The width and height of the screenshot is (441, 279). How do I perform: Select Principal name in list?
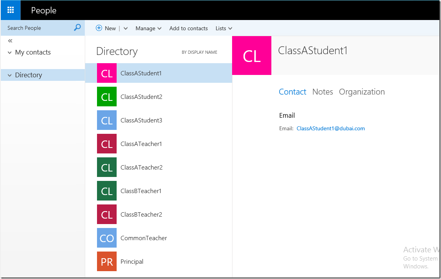[x=132, y=262]
